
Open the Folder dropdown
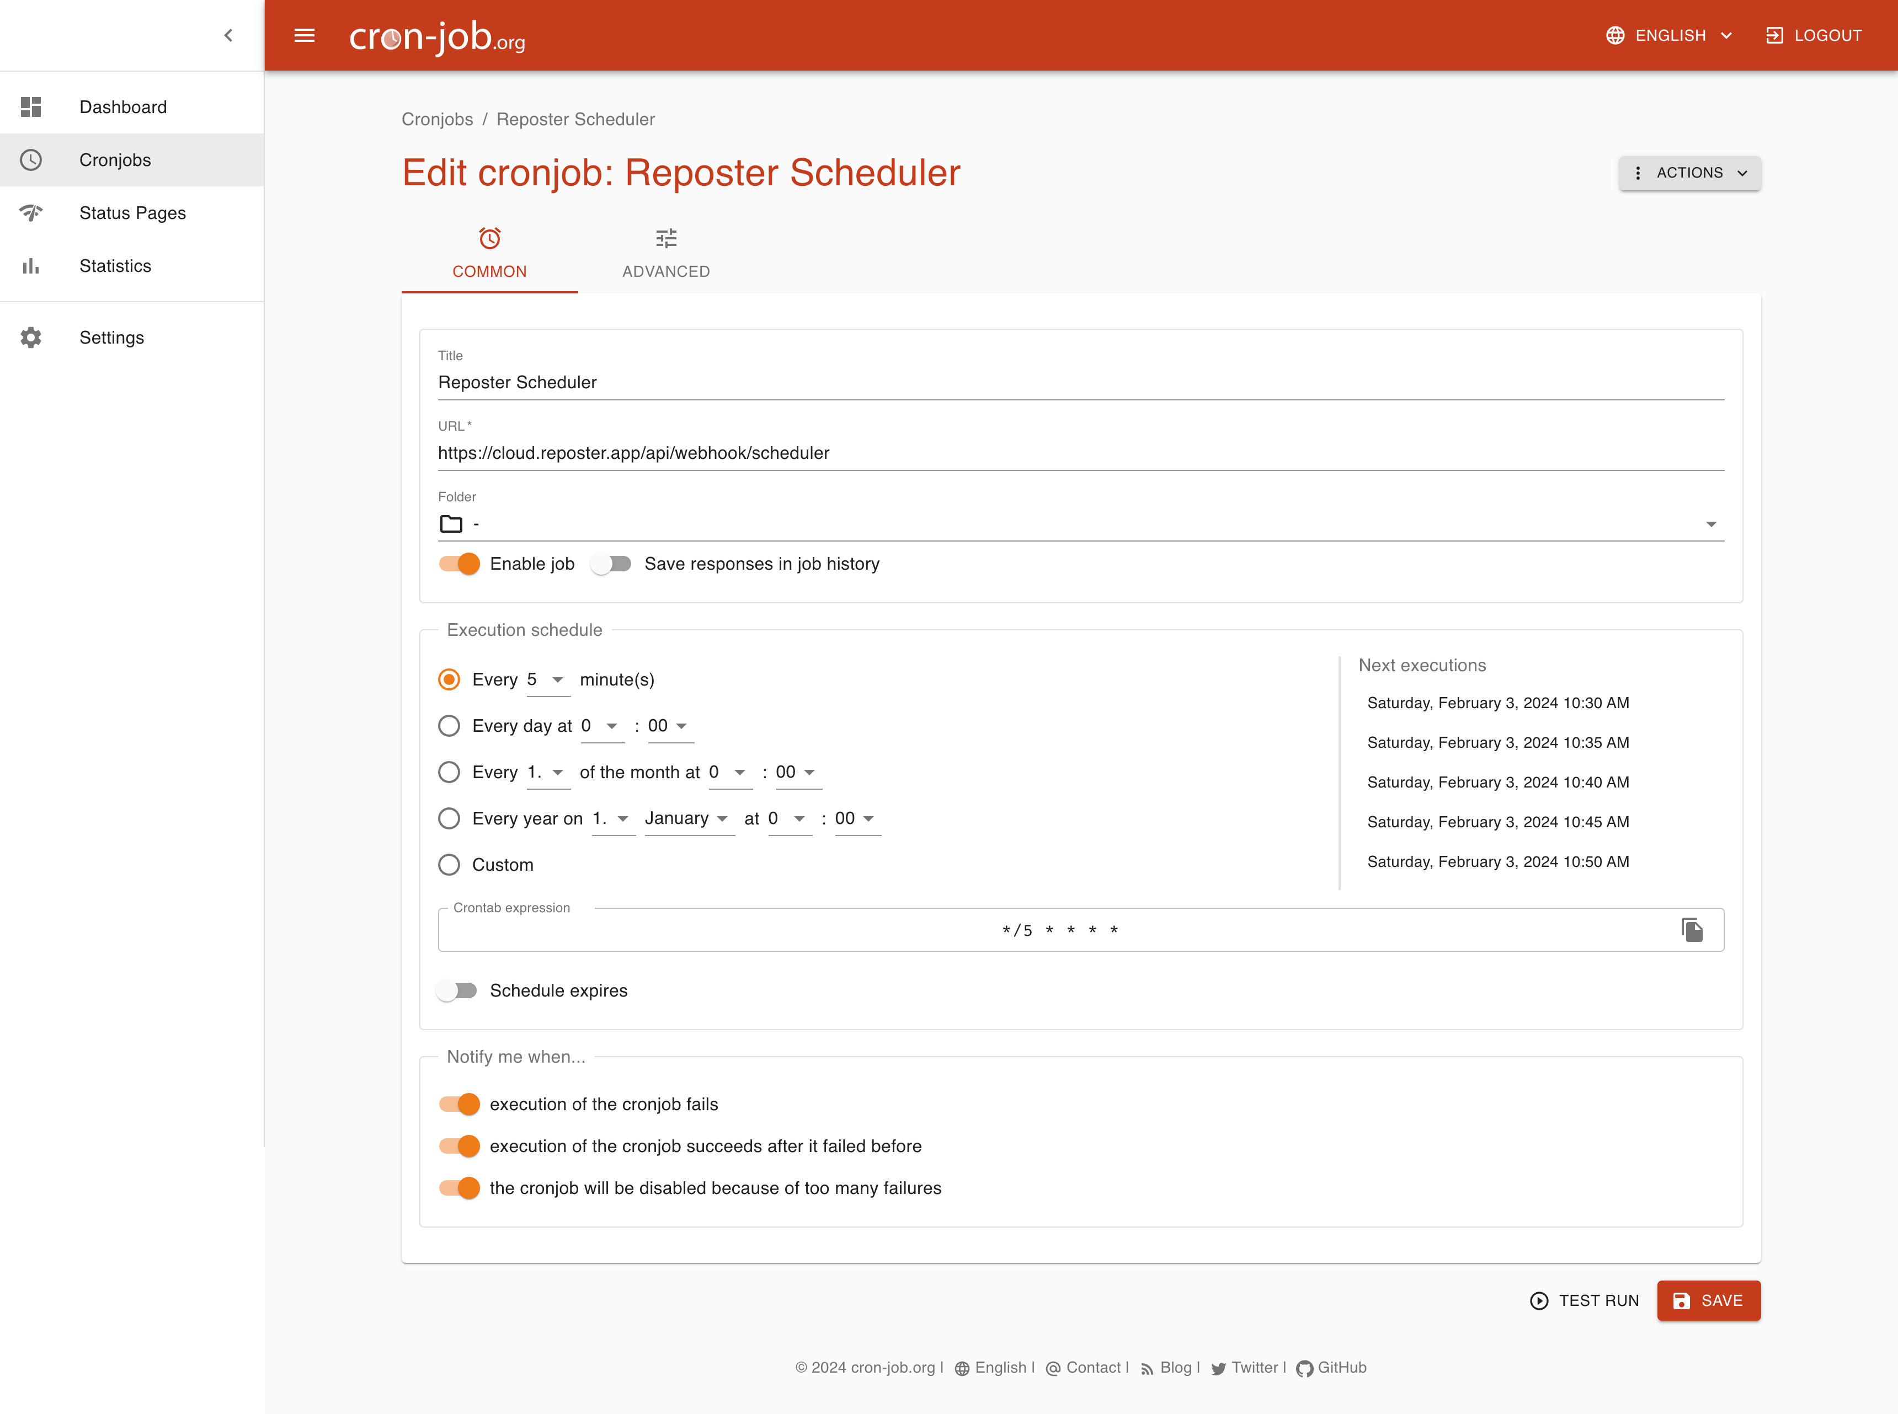(1080, 524)
